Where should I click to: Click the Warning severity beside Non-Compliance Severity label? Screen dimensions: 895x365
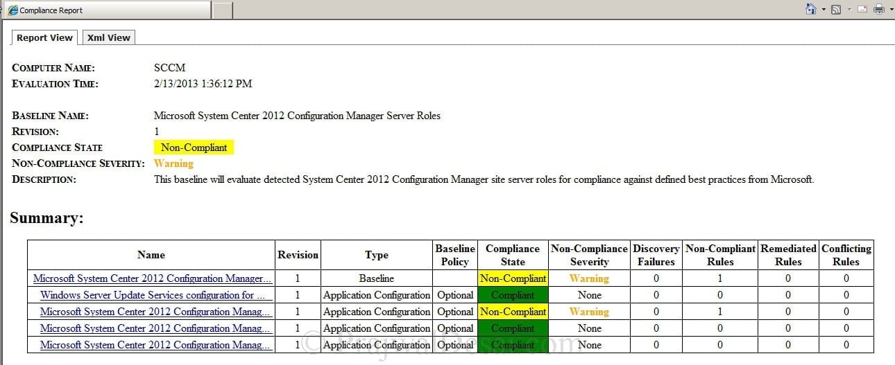(173, 163)
